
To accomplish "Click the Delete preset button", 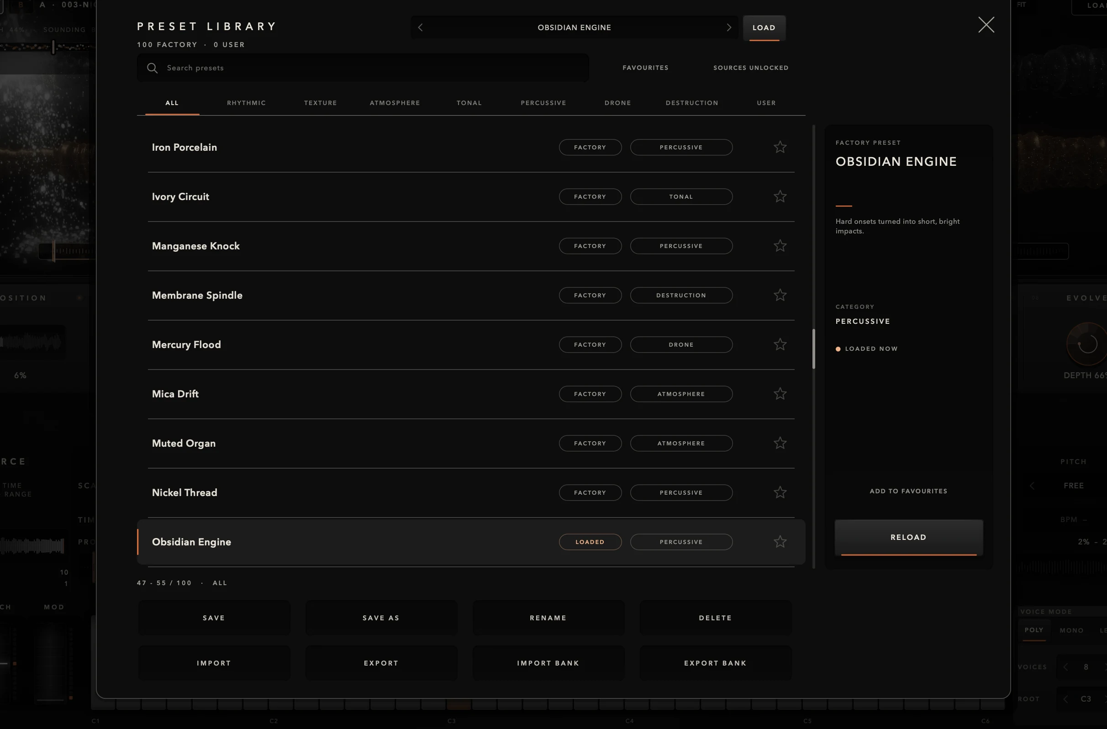I will [x=715, y=618].
